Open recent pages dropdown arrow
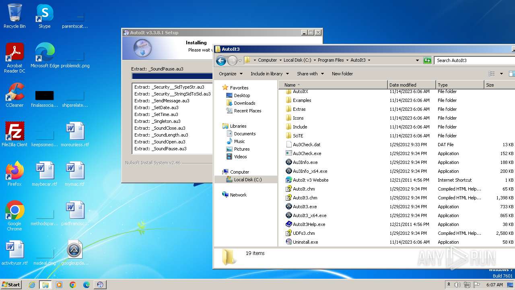 tap(240, 61)
